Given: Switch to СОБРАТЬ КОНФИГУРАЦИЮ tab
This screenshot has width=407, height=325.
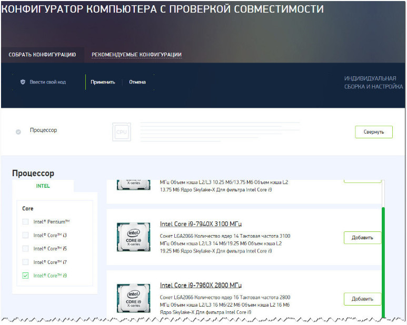Looking at the screenshot, I should coord(42,55).
